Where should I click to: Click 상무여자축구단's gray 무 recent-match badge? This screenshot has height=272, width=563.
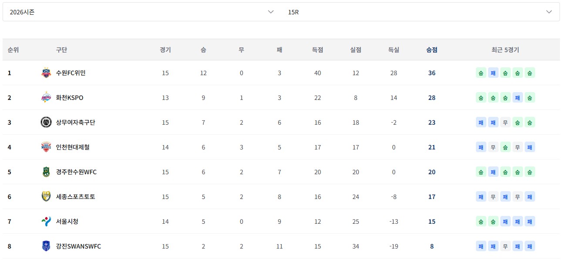pos(505,123)
